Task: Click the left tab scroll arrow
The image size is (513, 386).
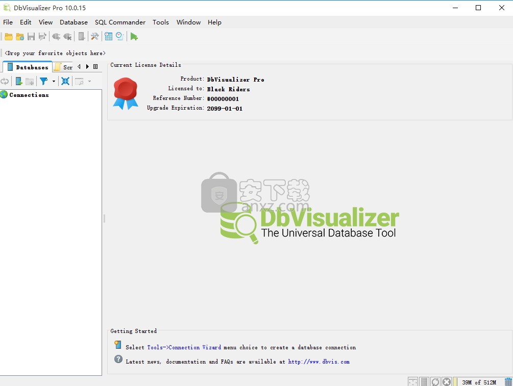Action: point(79,67)
